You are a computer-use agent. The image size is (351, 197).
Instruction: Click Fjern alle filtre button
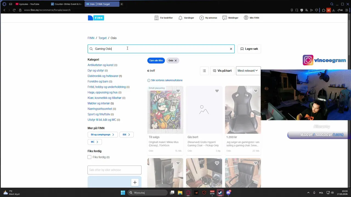(x=156, y=60)
